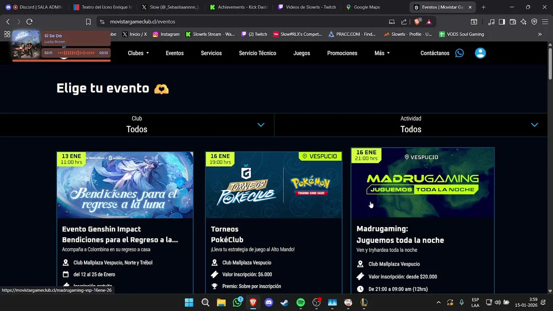Open the Windows Start menu
The image size is (553, 311).
pyautogui.click(x=189, y=302)
